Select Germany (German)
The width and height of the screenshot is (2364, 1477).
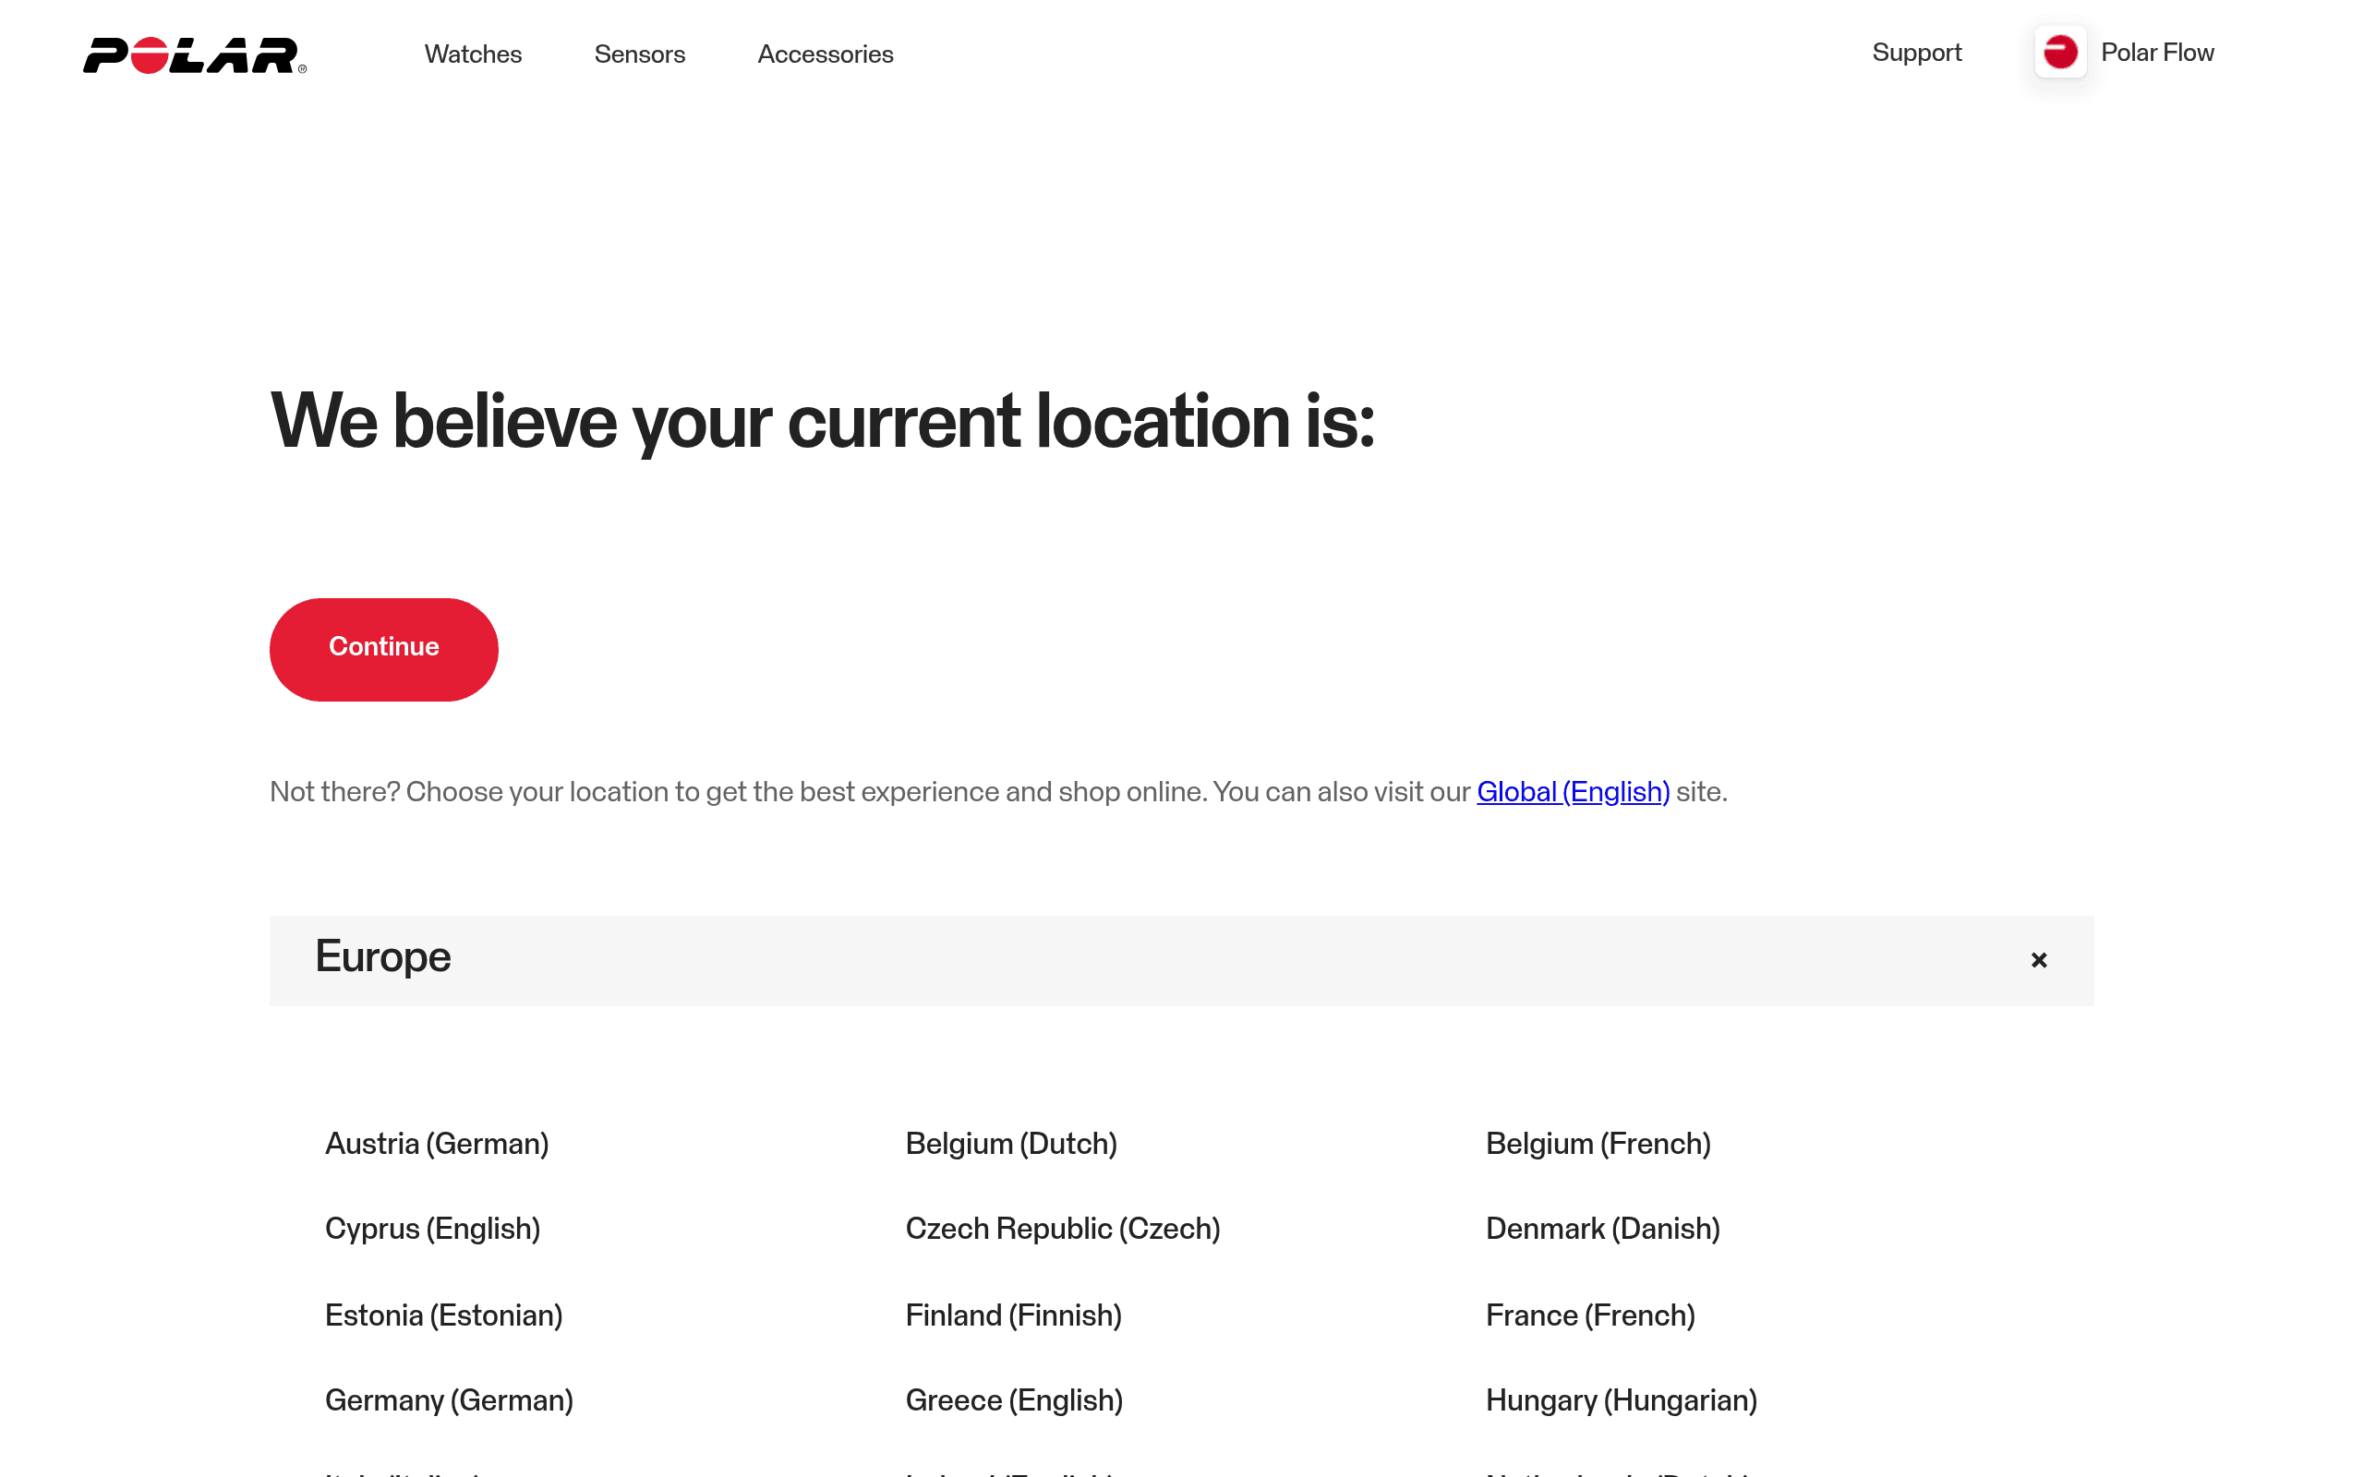pos(450,1400)
